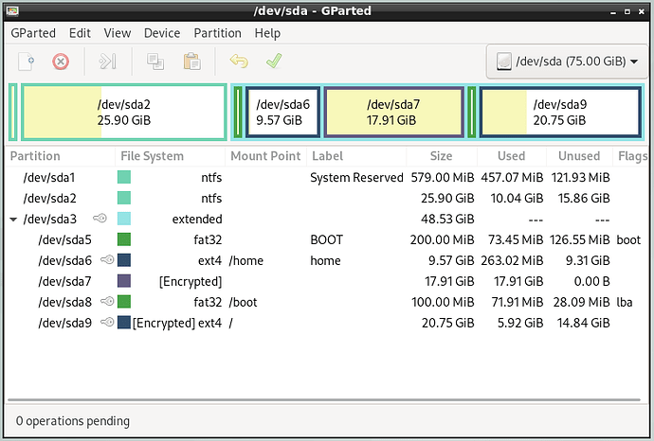Click the Paste partition toolbar icon
The width and height of the screenshot is (654, 441).
[191, 62]
